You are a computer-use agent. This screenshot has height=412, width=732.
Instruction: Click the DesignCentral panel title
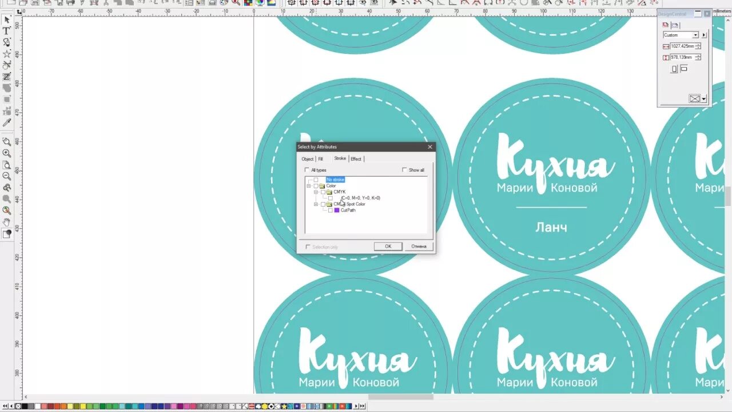(x=672, y=13)
